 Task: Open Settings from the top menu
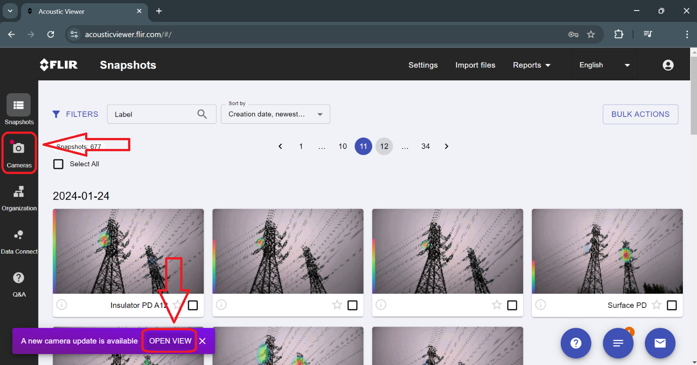click(423, 65)
